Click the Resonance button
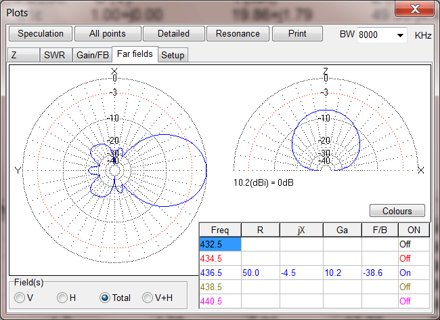Image resolution: width=440 pixels, height=320 pixels. coord(238,33)
